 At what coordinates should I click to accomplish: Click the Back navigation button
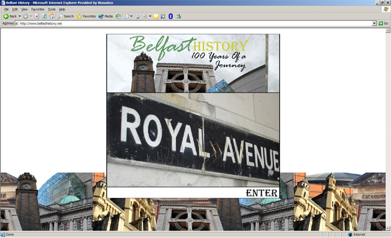coord(9,16)
